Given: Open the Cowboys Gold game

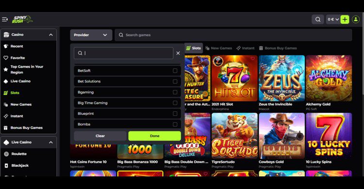Looking at the screenshot, I should (281, 136).
